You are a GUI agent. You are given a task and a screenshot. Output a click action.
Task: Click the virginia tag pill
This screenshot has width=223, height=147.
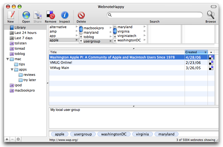[x=142, y=134]
